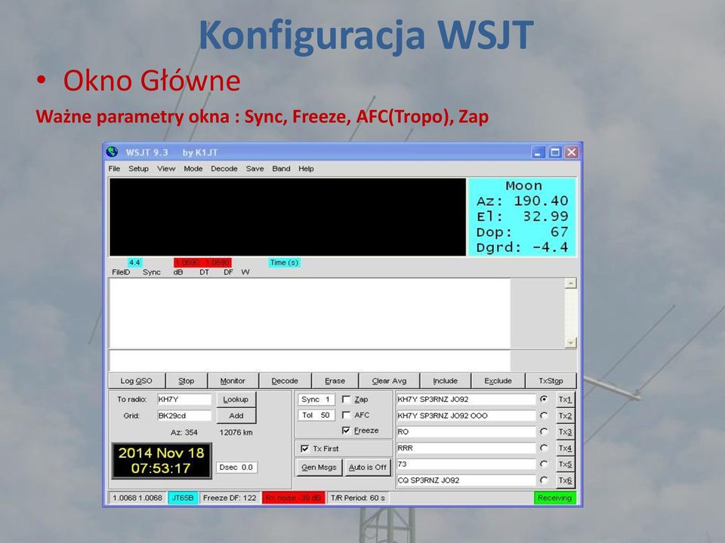Select the Tx6 message radio button
Image resolution: width=725 pixels, height=543 pixels.
point(544,480)
